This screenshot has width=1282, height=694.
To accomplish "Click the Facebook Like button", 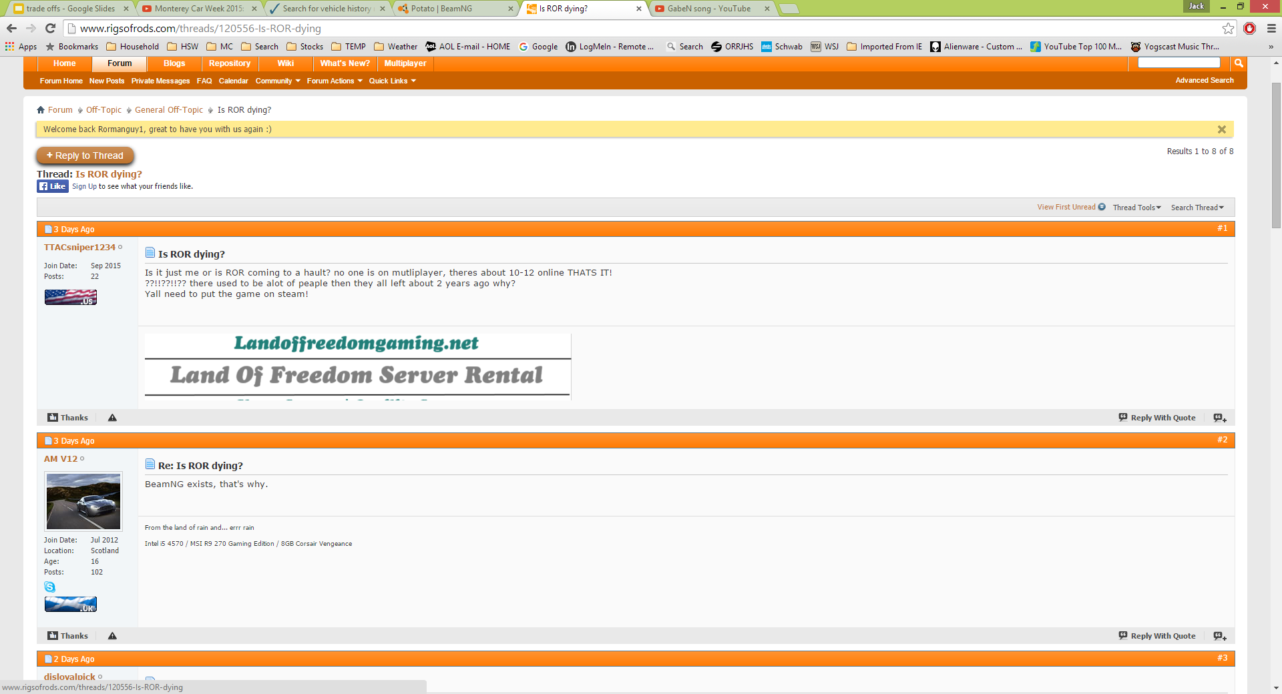I will (x=53, y=186).
